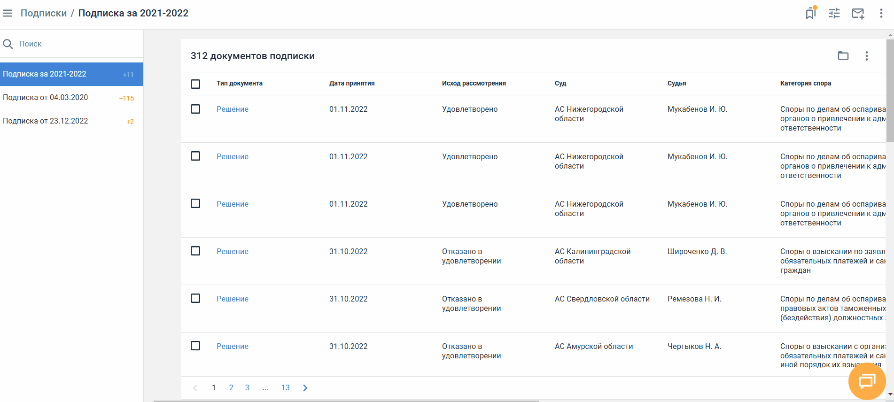Click the +115 badge
Screen dimensions: 894x402
[x=126, y=98]
